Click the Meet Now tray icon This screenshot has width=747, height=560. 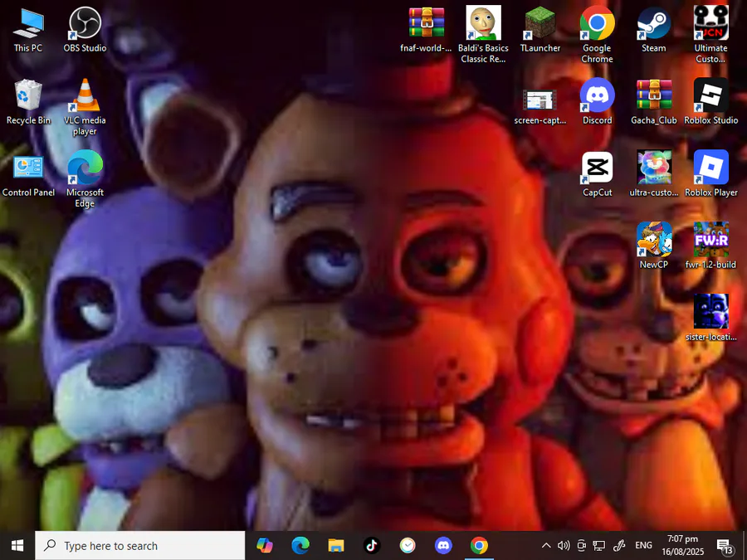pos(581,546)
